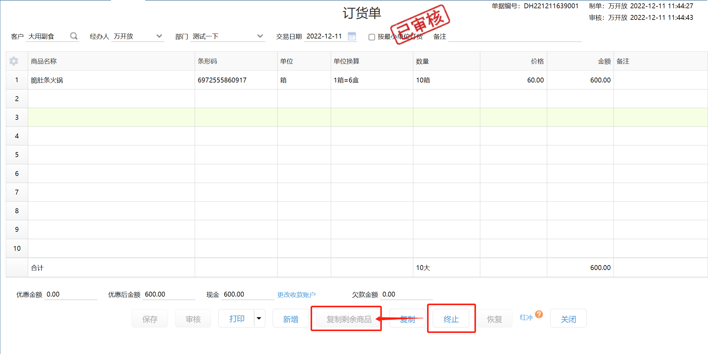
Task: Focus the 欠款金额 field
Action: click(x=407, y=294)
